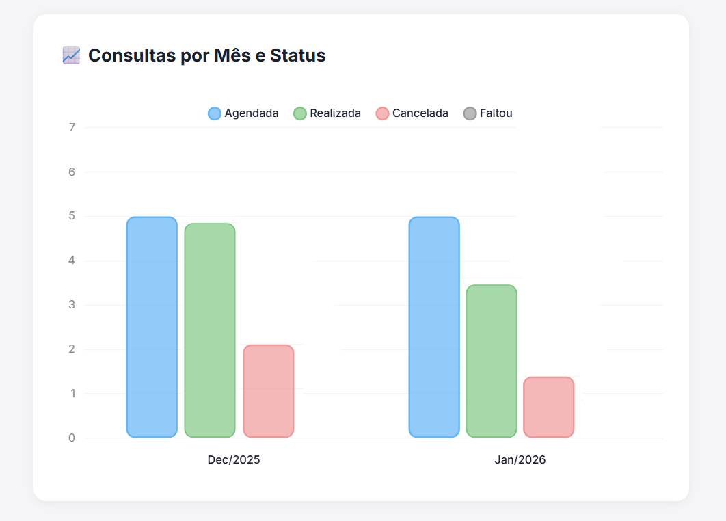
Task: Toggle the Cancelada legend label
Action: pos(420,113)
